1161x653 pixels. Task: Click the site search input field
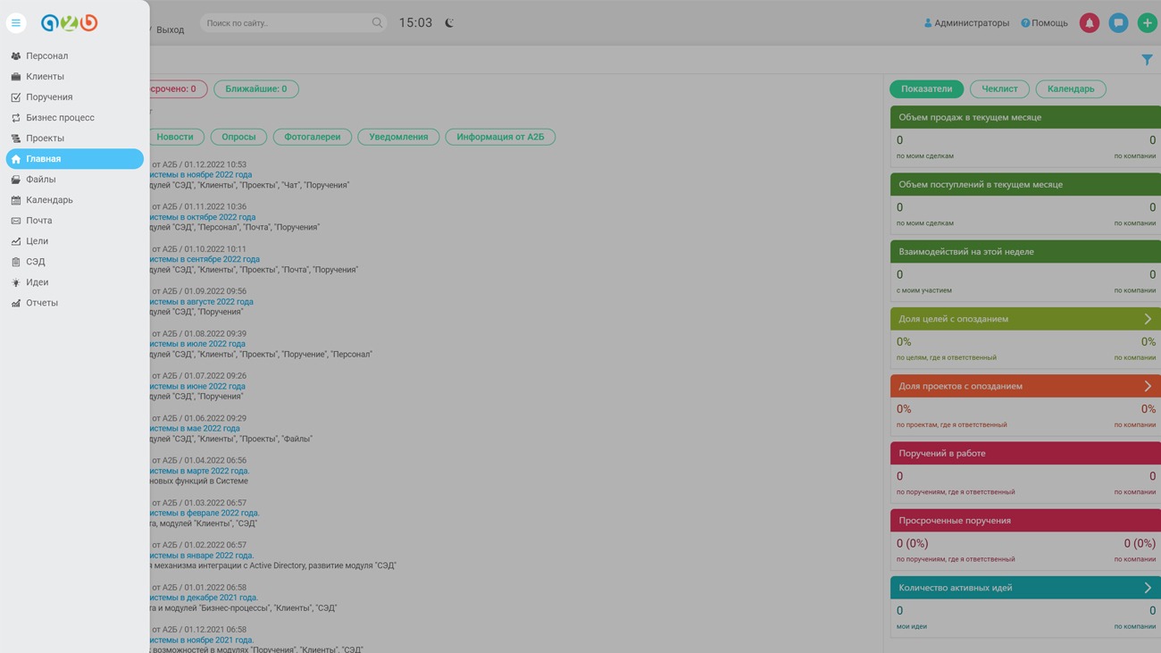(286, 23)
